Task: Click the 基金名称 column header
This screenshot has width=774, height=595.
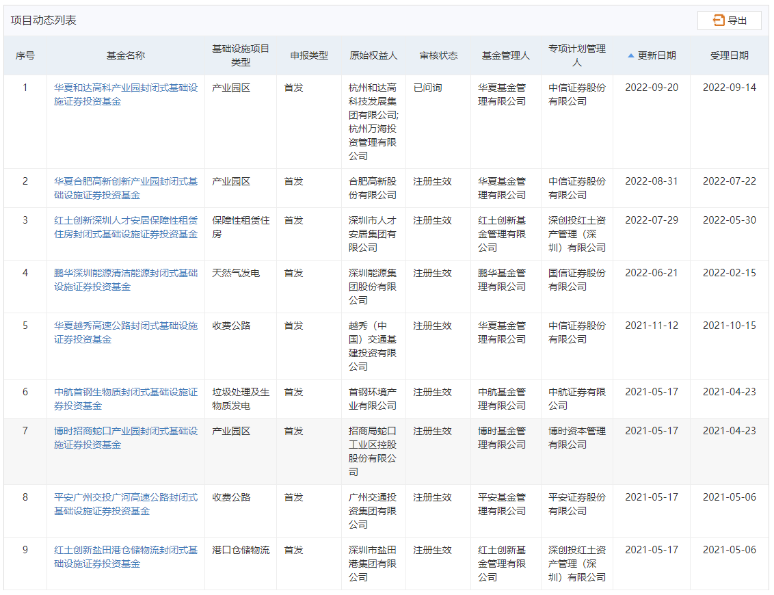Action: tap(126, 55)
